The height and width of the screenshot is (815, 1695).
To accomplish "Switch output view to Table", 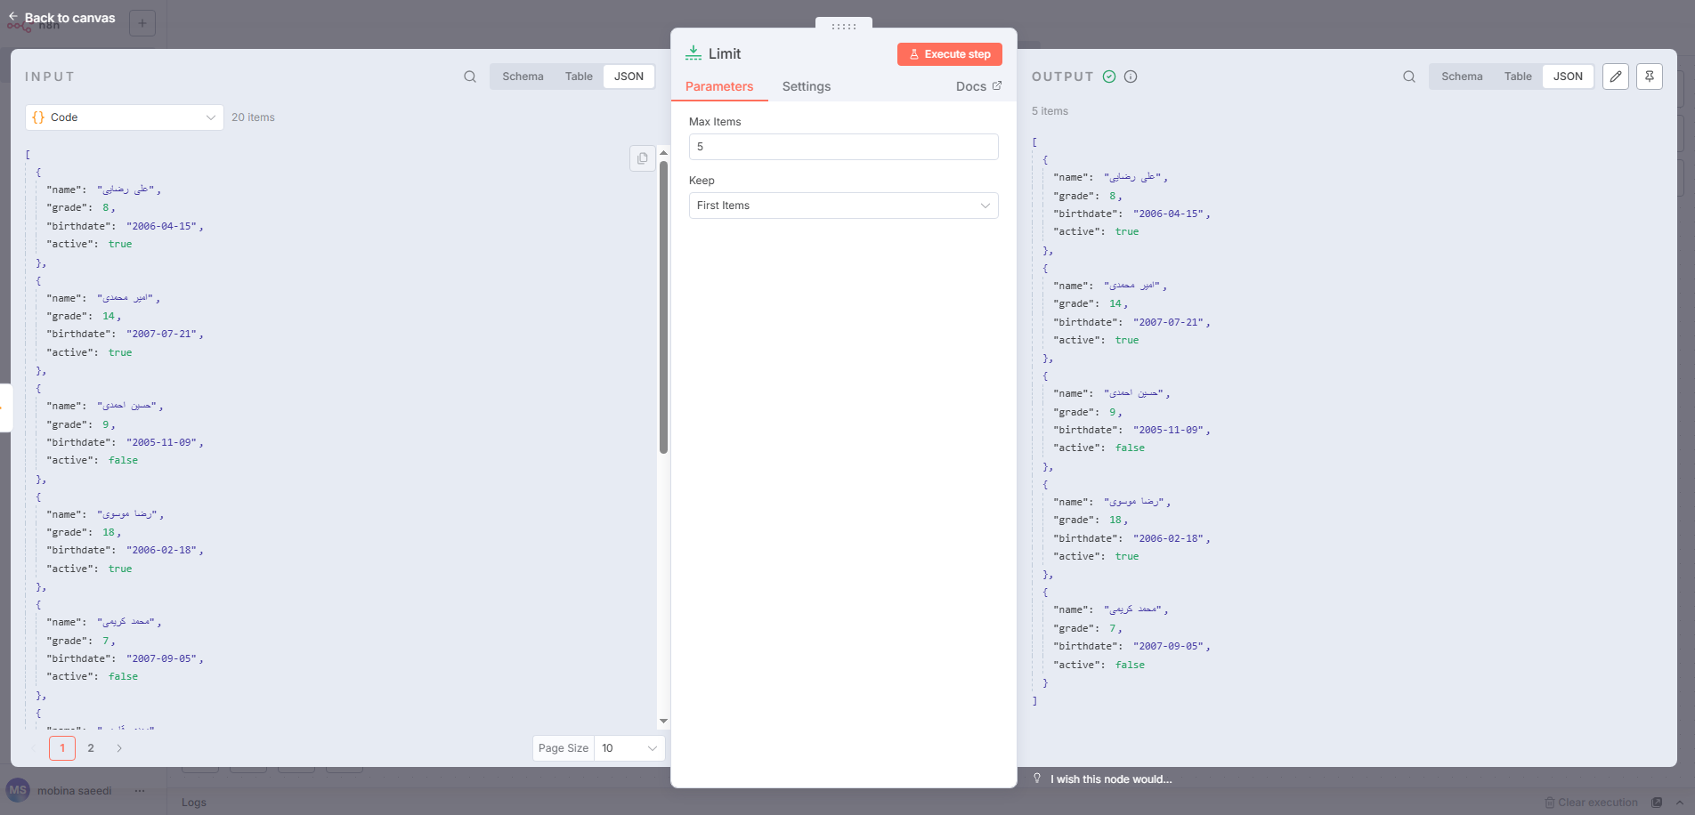I will 1518,77.
